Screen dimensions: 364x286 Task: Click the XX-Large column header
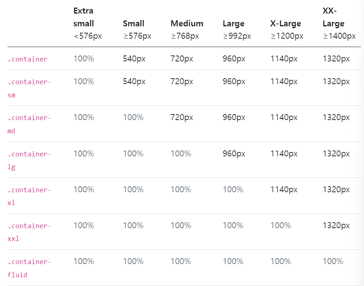coord(333,17)
